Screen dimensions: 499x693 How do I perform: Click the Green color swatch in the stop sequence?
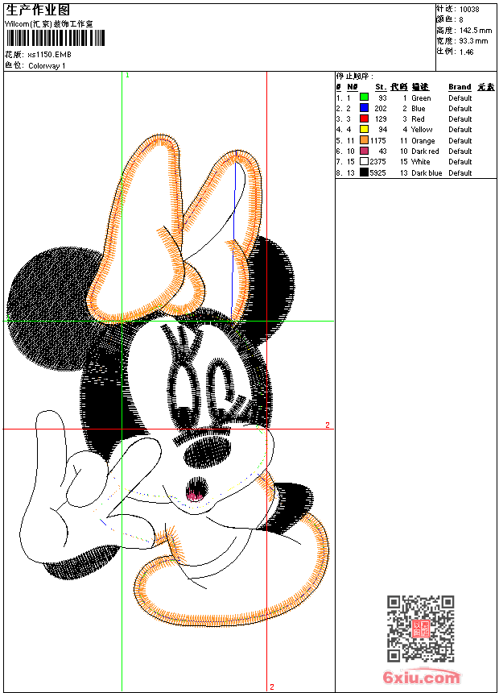click(364, 97)
